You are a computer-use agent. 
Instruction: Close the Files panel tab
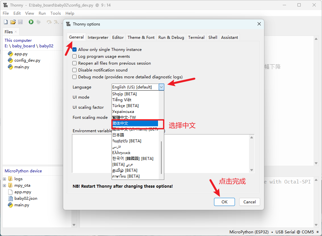click(x=16, y=32)
